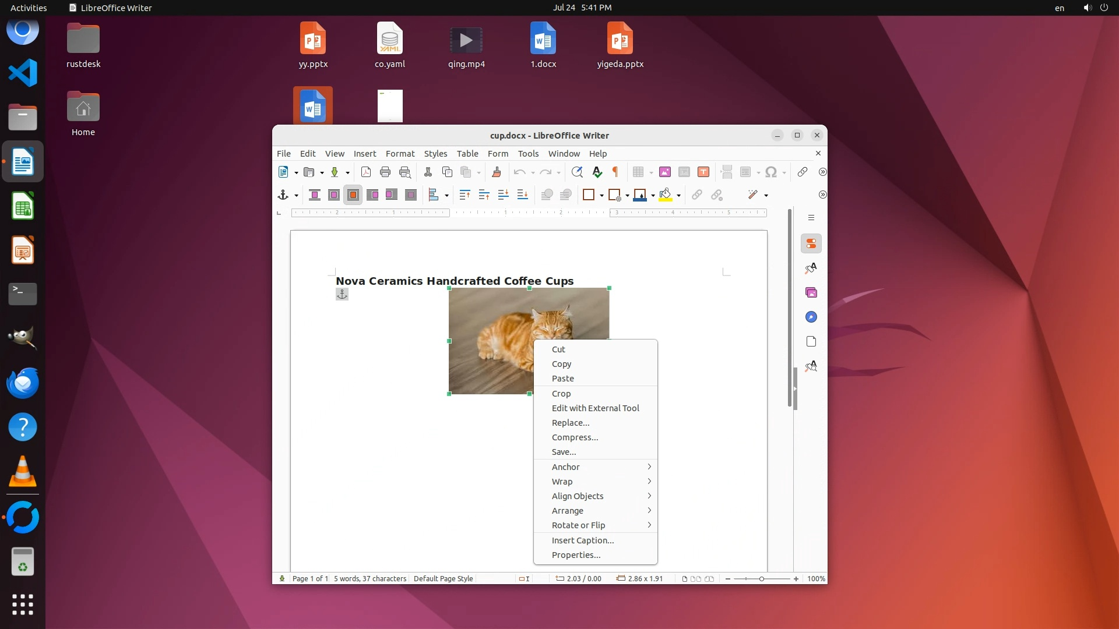Click the Clone Formatting paintbrush icon
The width and height of the screenshot is (1119, 629).
pyautogui.click(x=497, y=172)
